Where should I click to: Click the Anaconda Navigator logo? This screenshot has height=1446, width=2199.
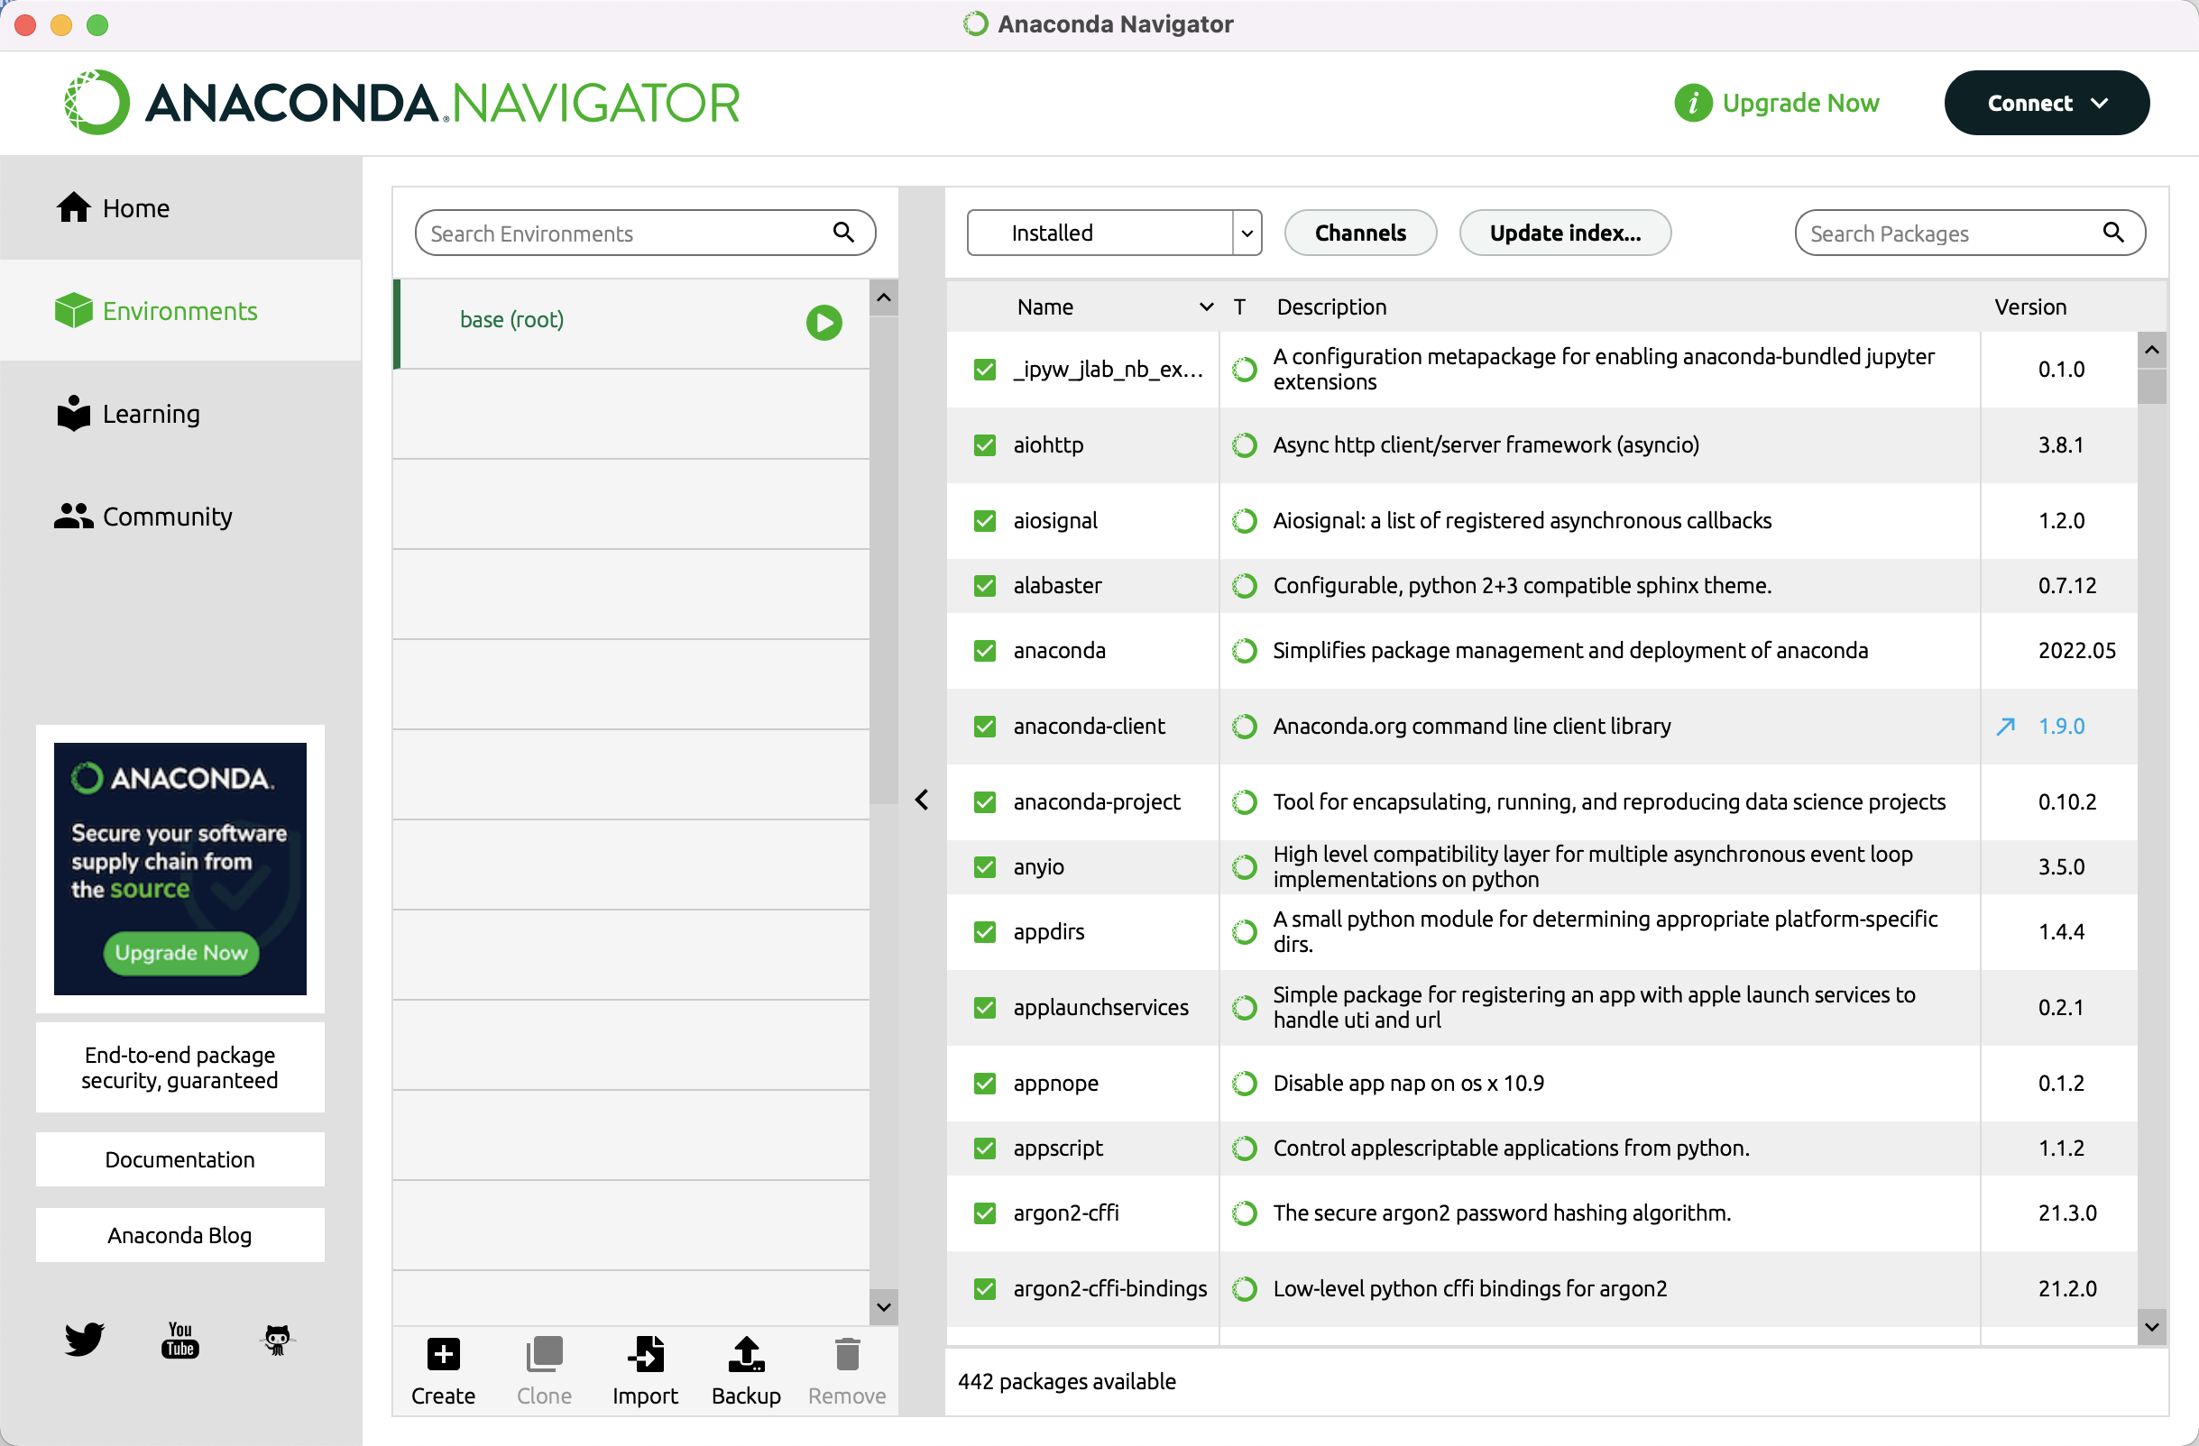402,102
